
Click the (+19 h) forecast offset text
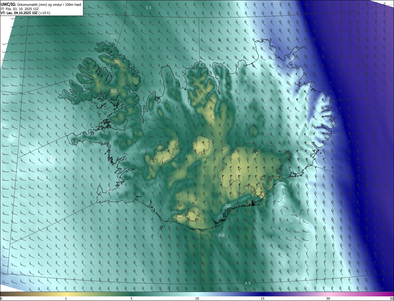(x=44, y=13)
